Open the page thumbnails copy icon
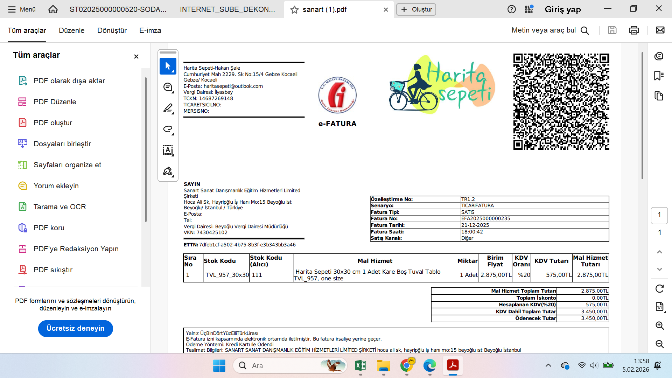Image resolution: width=672 pixels, height=378 pixels. point(659,96)
